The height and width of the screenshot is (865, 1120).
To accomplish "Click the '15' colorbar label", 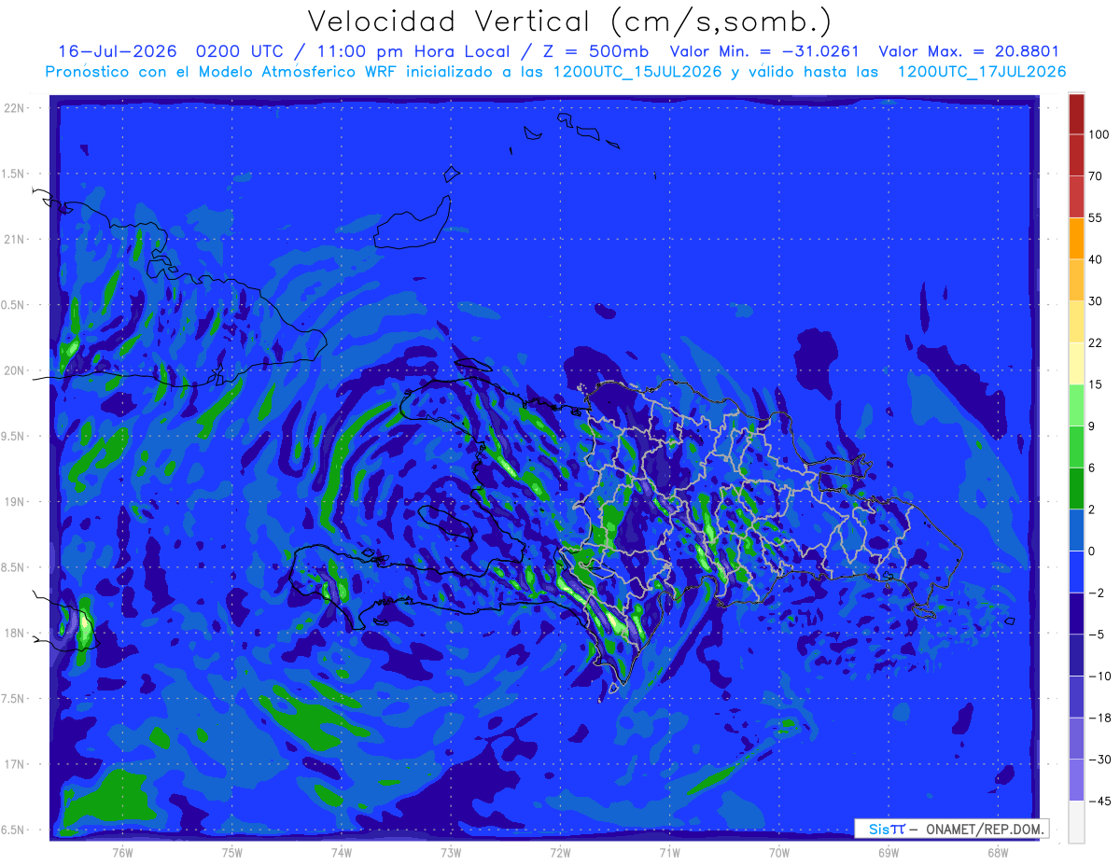I will tap(1096, 384).
